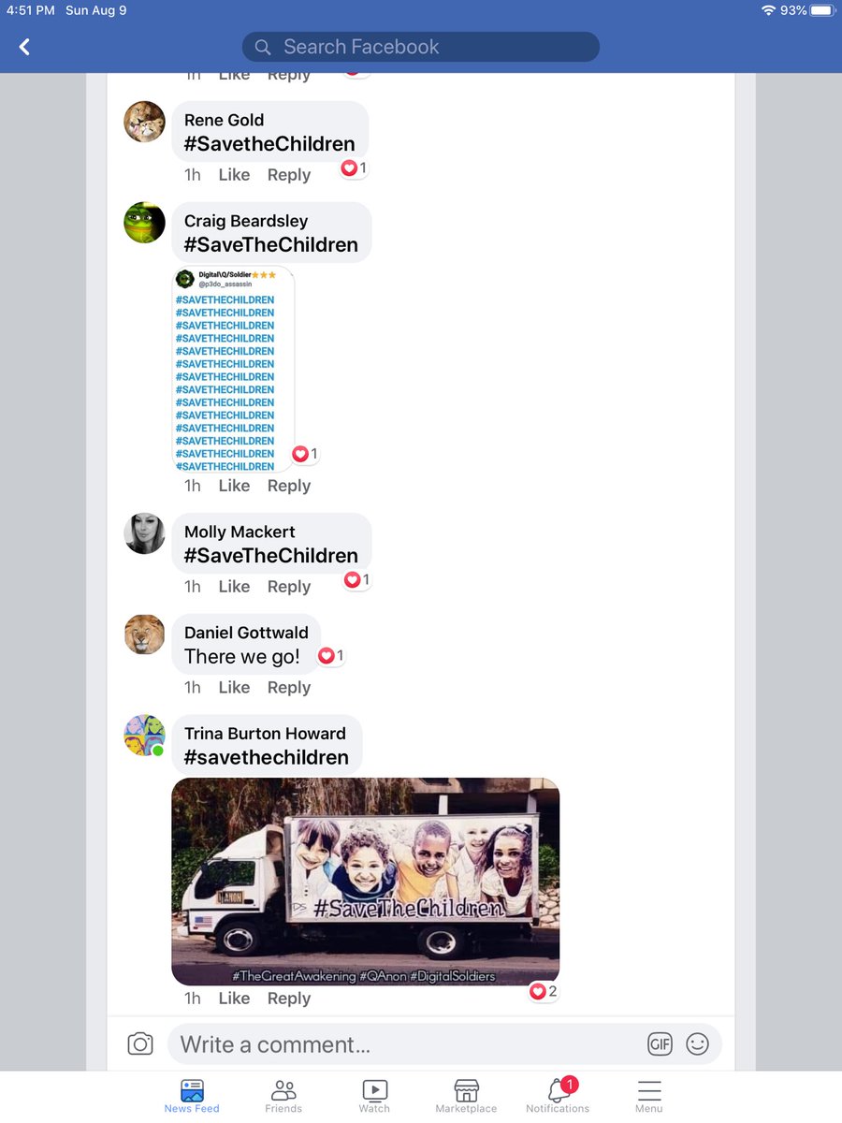The height and width of the screenshot is (1123, 842).
Task: Open Notifications with red badge
Action: 558,1096
